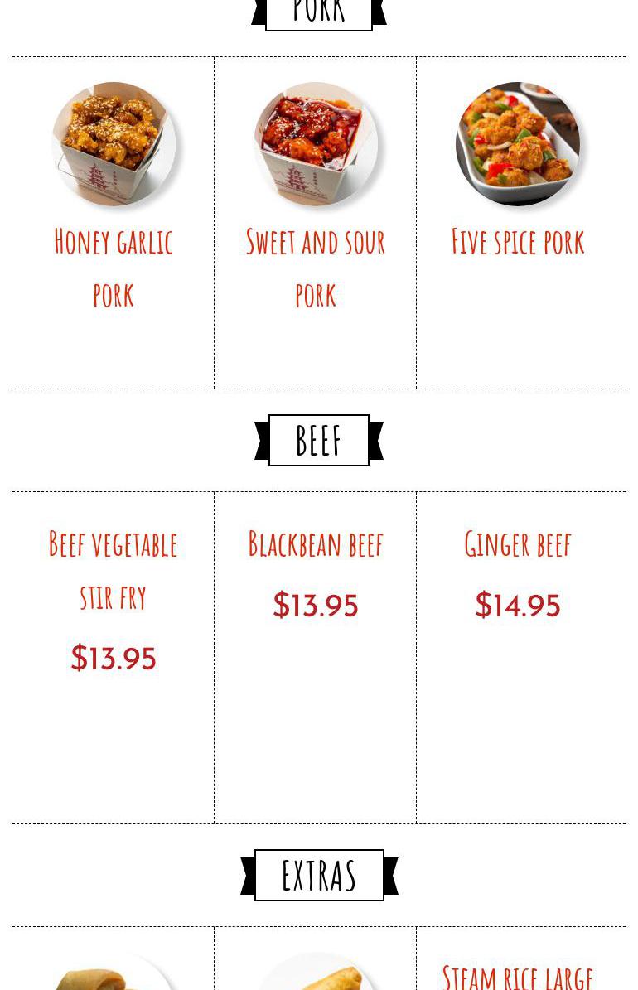Click the Sweet and Sour Pork photo
The height and width of the screenshot is (990, 638).
click(315, 144)
